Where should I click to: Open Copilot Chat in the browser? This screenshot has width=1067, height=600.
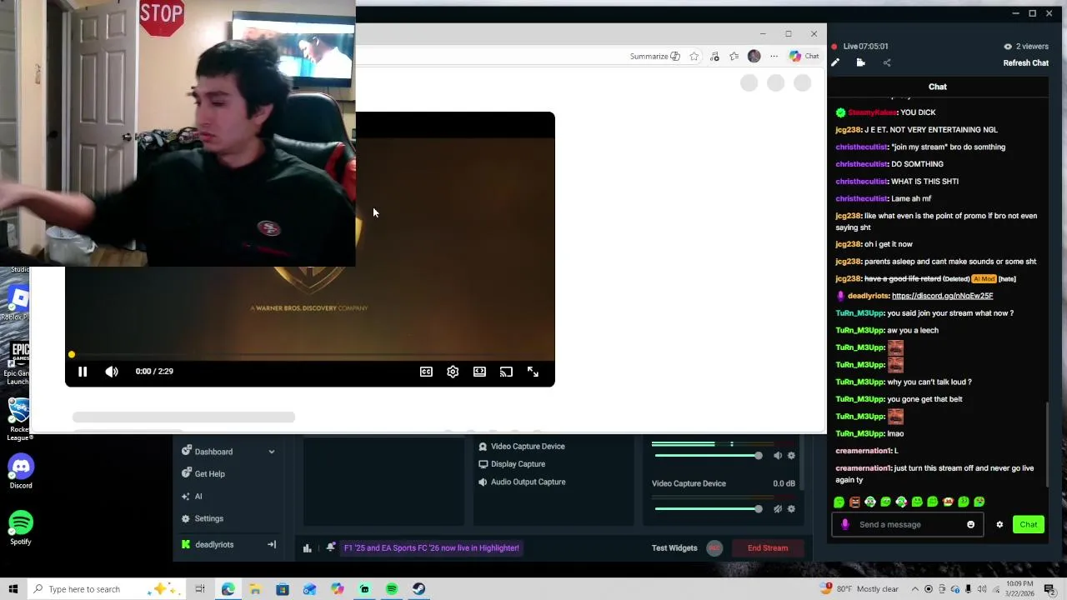(x=804, y=57)
